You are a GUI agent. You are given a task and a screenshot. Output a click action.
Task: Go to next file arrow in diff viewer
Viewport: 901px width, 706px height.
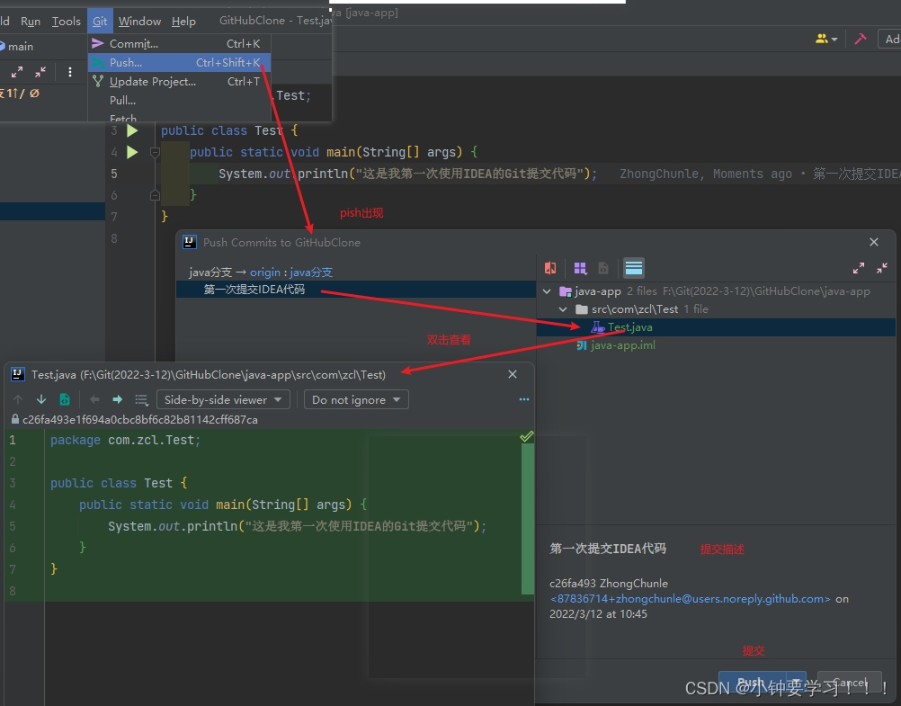tap(118, 399)
